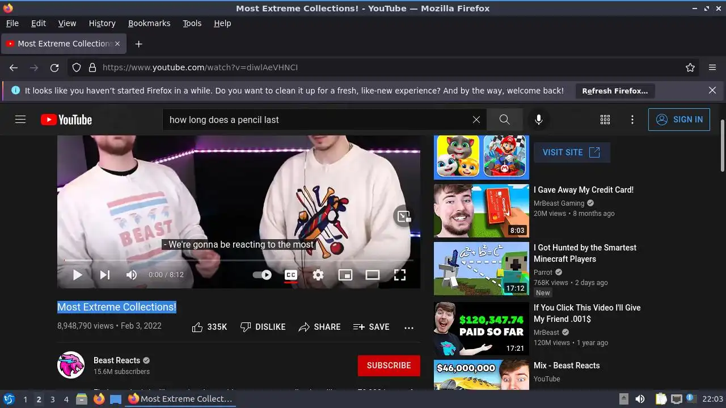Skip to the next video
This screenshot has width=726, height=408.
click(105, 275)
